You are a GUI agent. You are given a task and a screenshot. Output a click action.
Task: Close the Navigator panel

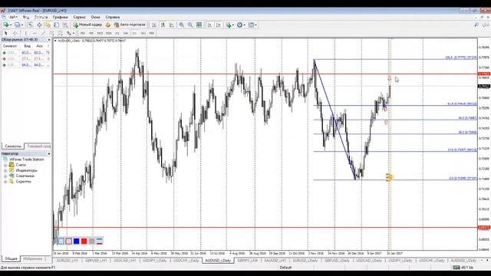(x=49, y=153)
